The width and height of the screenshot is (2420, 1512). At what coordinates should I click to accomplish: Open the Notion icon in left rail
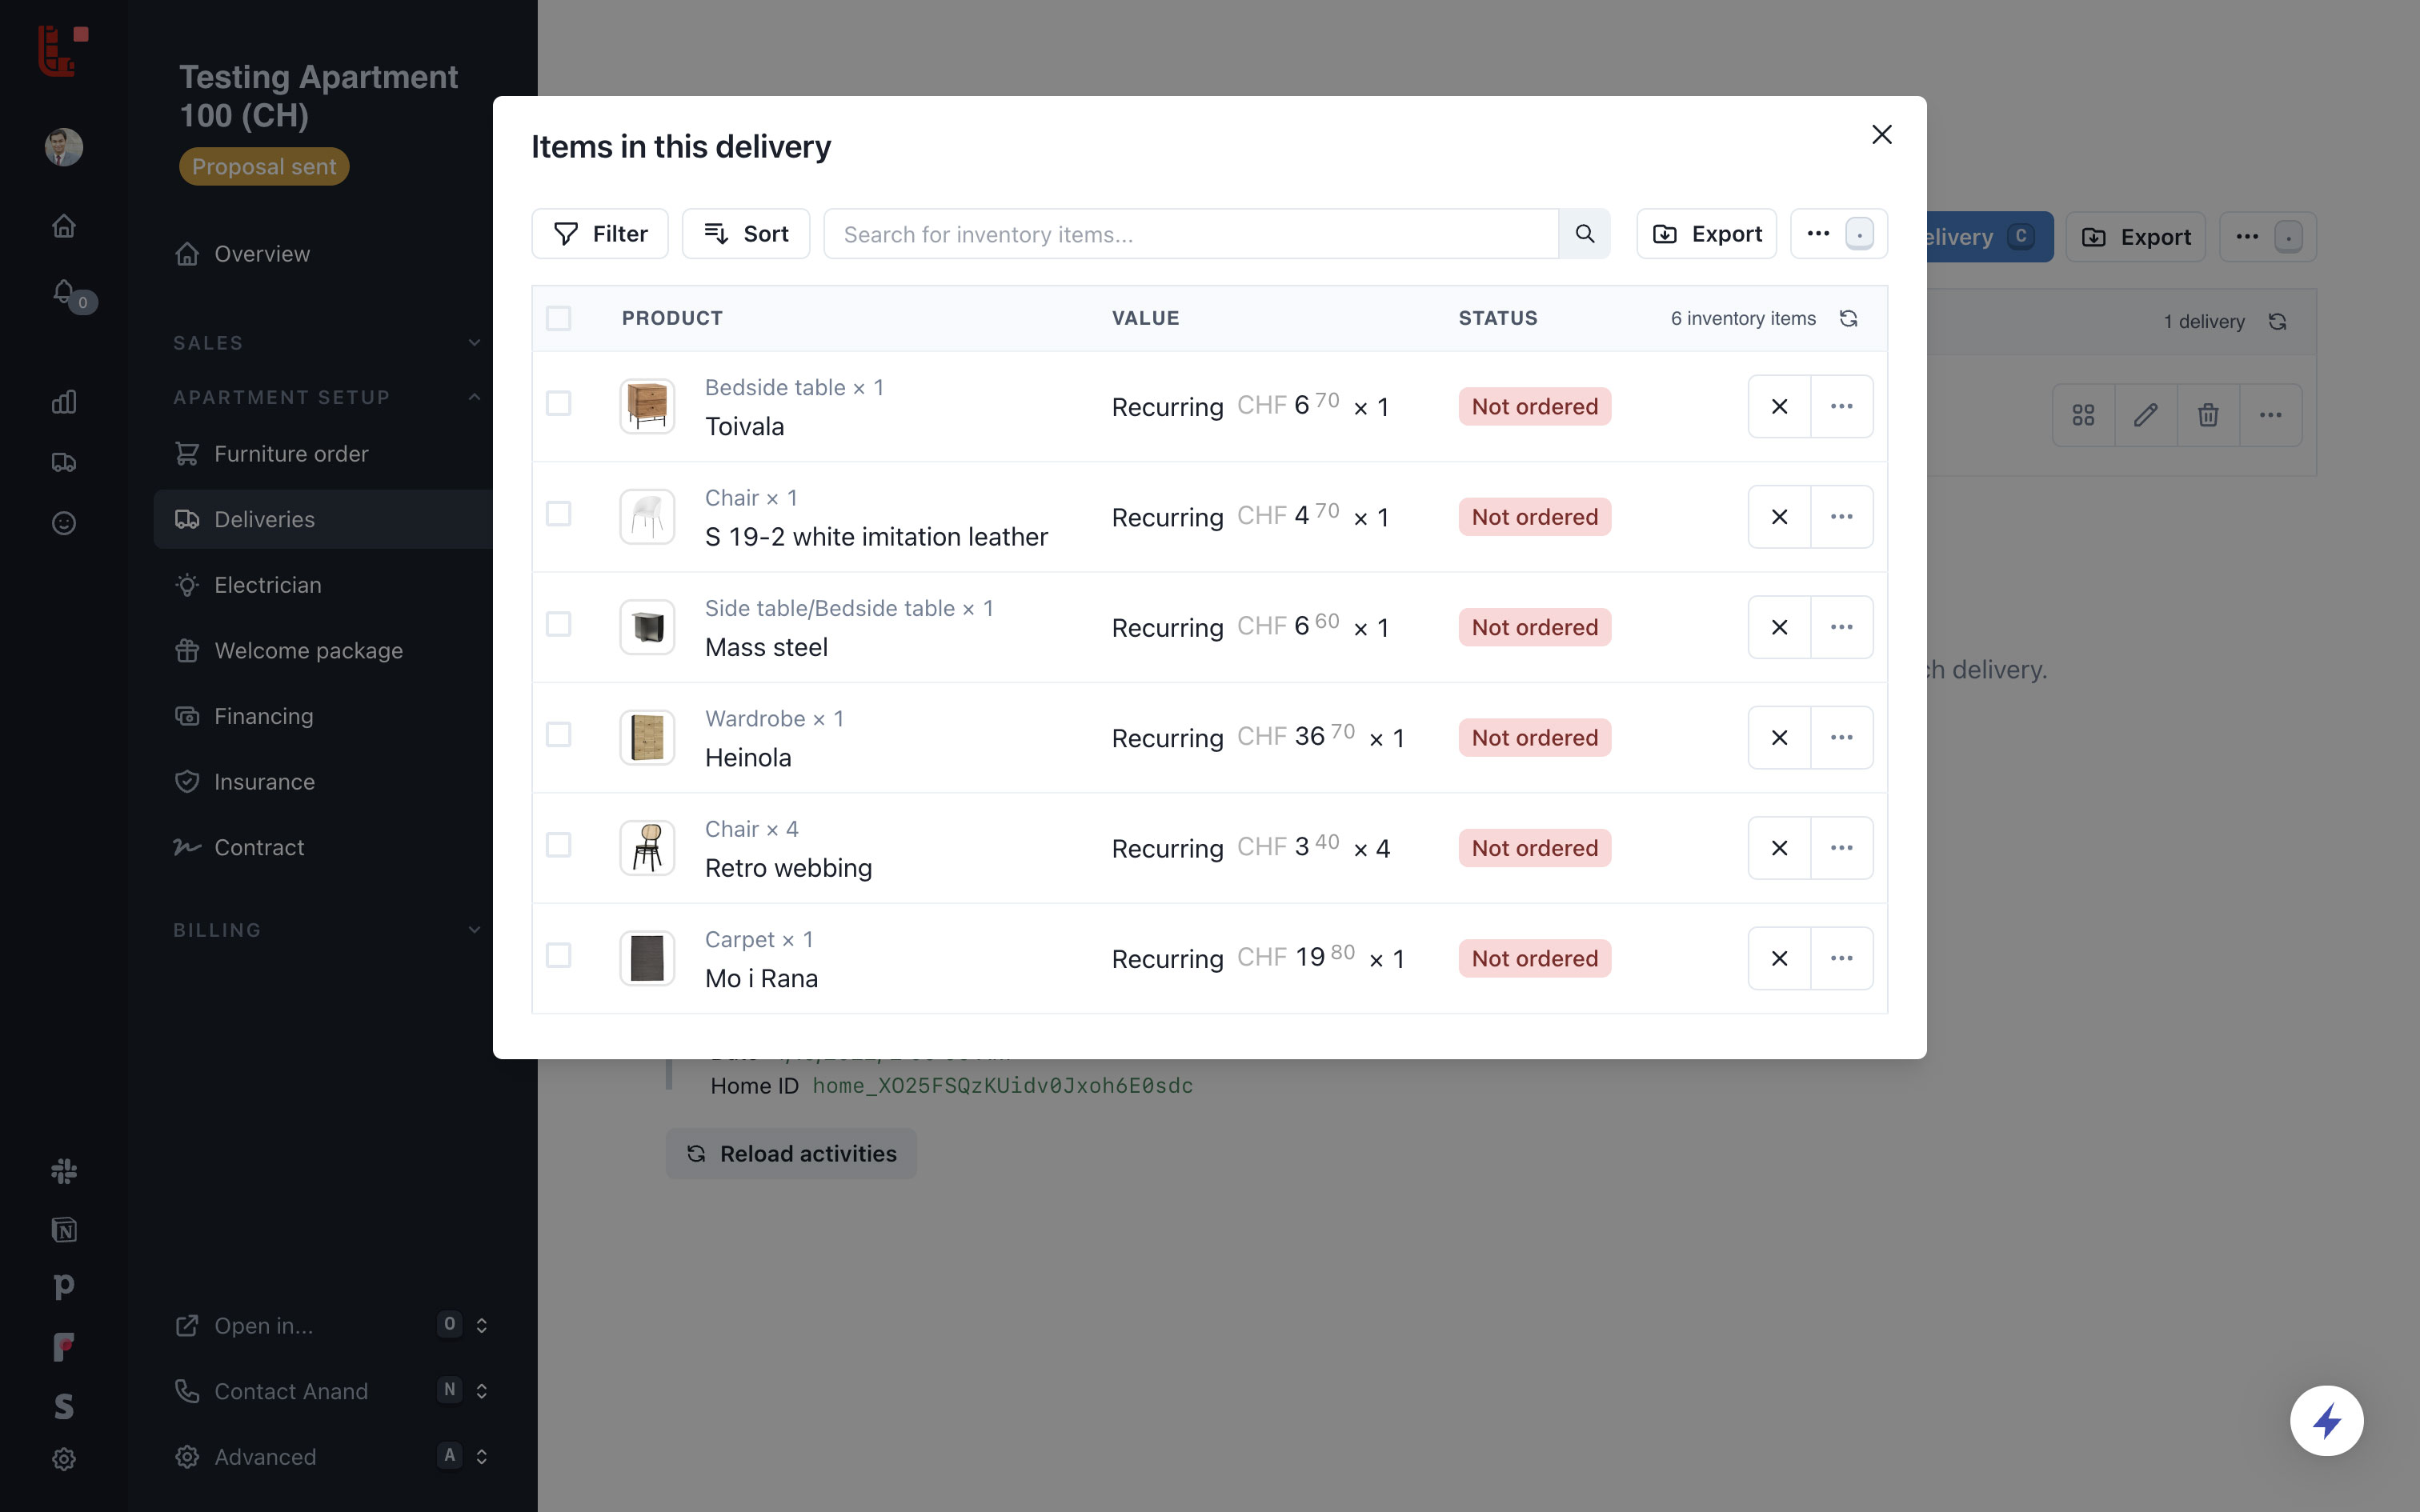click(x=64, y=1229)
